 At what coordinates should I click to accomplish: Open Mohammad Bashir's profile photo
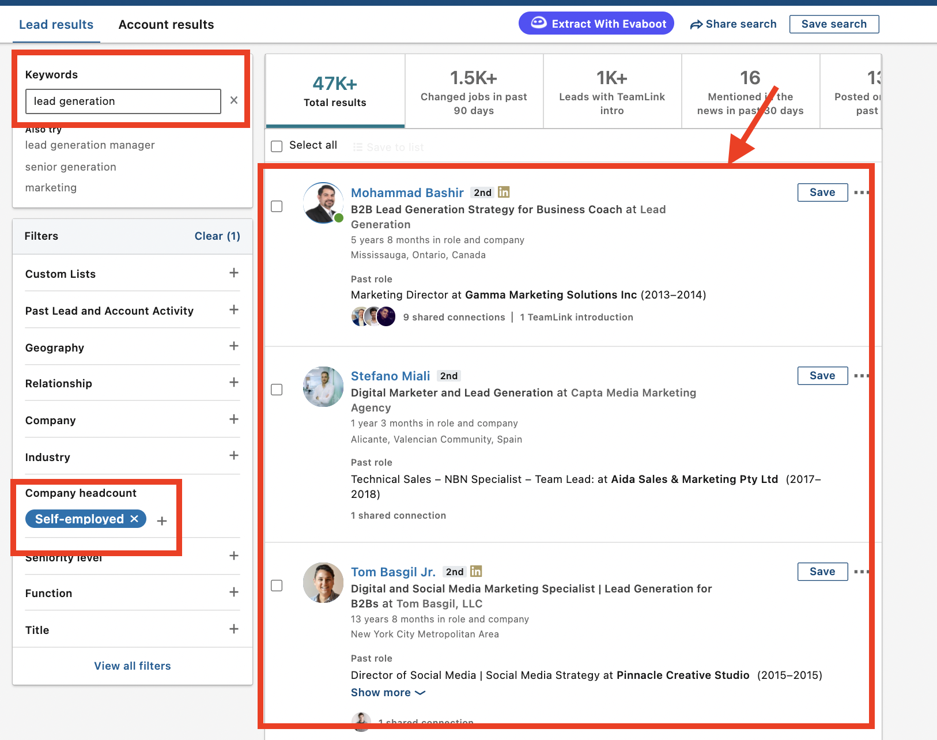pyautogui.click(x=323, y=203)
